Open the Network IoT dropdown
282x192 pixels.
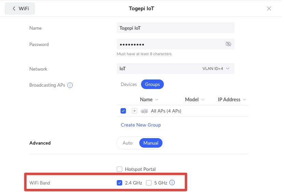175,69
